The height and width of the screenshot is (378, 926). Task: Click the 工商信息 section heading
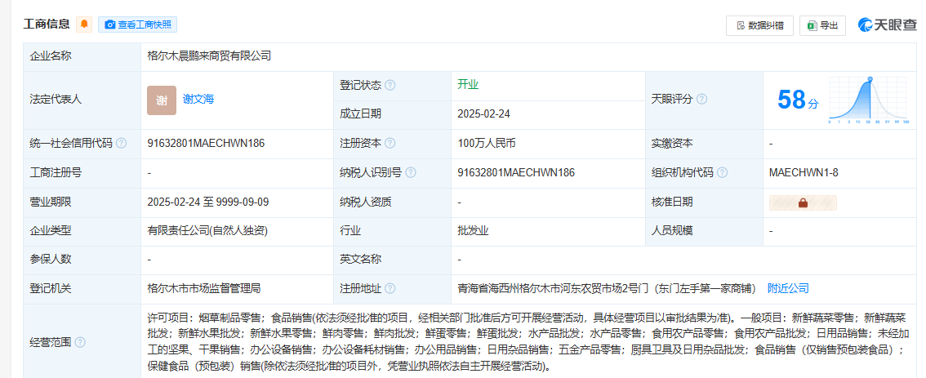pyautogui.click(x=47, y=24)
